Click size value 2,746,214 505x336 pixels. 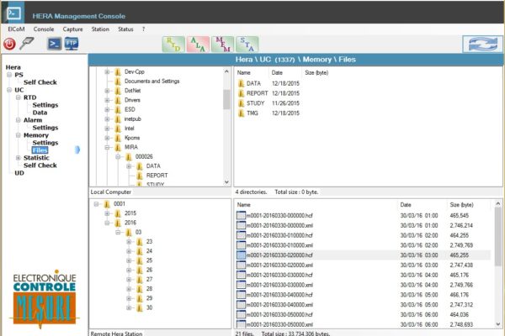(x=461, y=225)
